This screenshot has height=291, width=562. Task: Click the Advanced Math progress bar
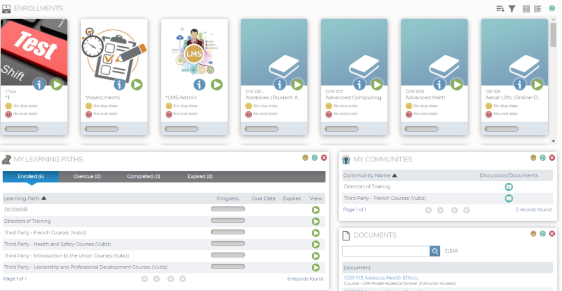tap(422, 129)
